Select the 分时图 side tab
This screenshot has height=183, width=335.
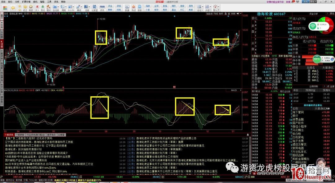[x=2, y=34]
